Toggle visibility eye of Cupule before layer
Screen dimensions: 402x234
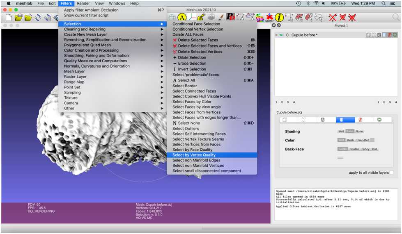[281, 35]
